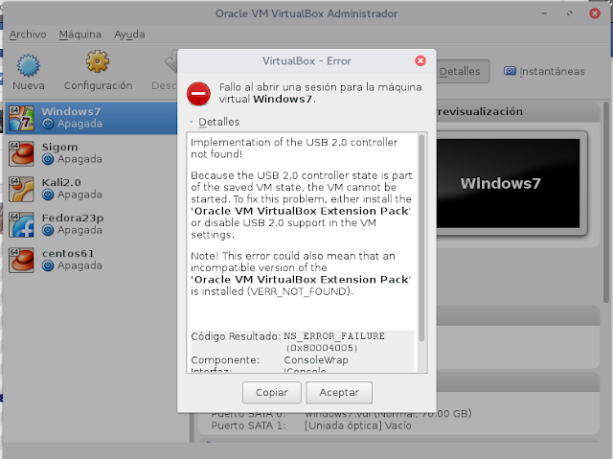
Task: Select the Fedora23p VM icon
Action: (21, 224)
